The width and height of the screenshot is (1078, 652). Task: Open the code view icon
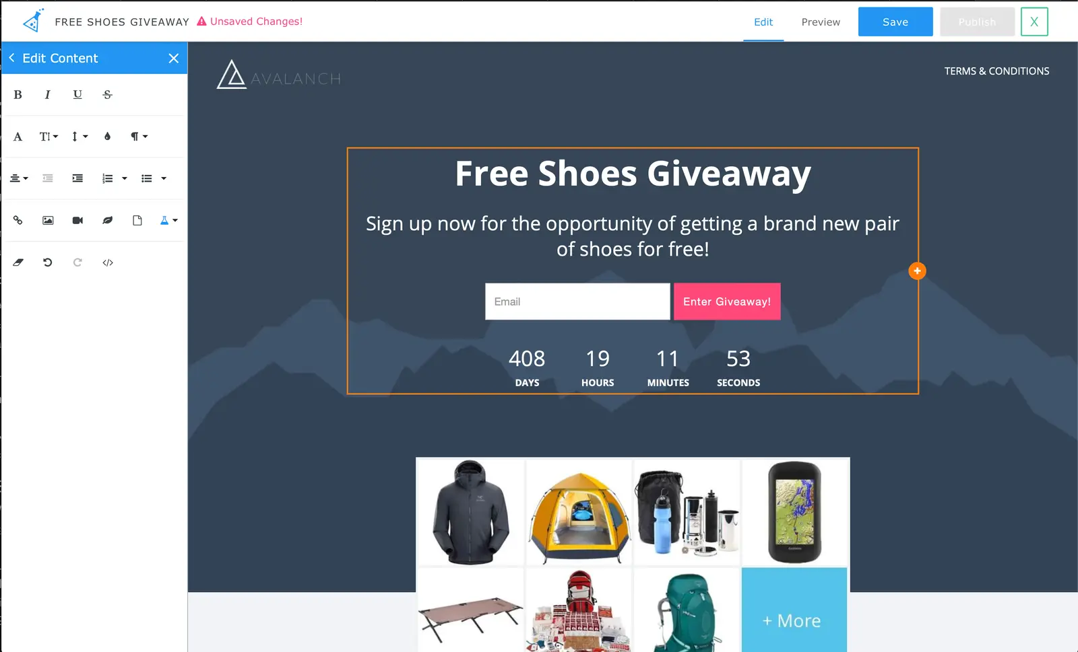[x=108, y=262]
